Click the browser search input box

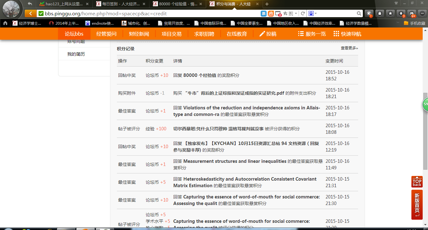point(337,13)
